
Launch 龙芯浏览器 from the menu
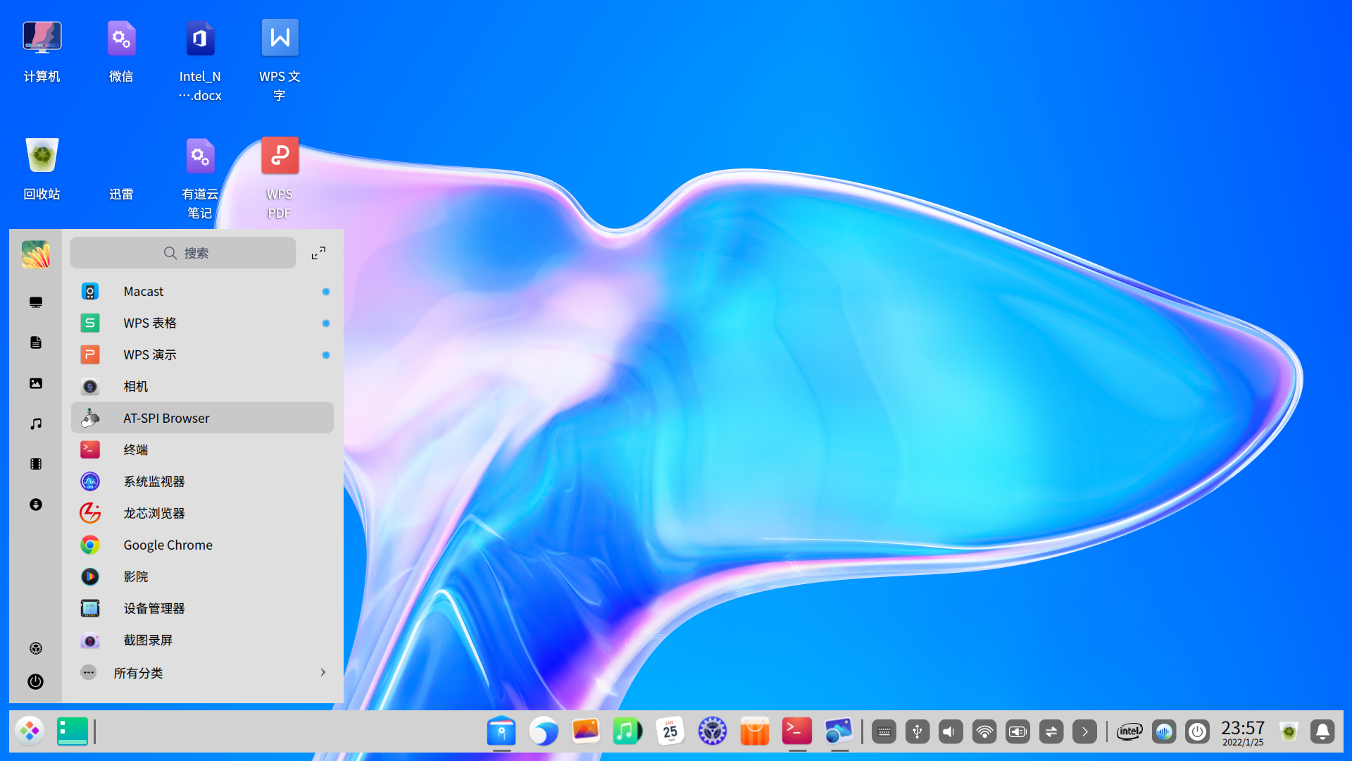coord(154,513)
